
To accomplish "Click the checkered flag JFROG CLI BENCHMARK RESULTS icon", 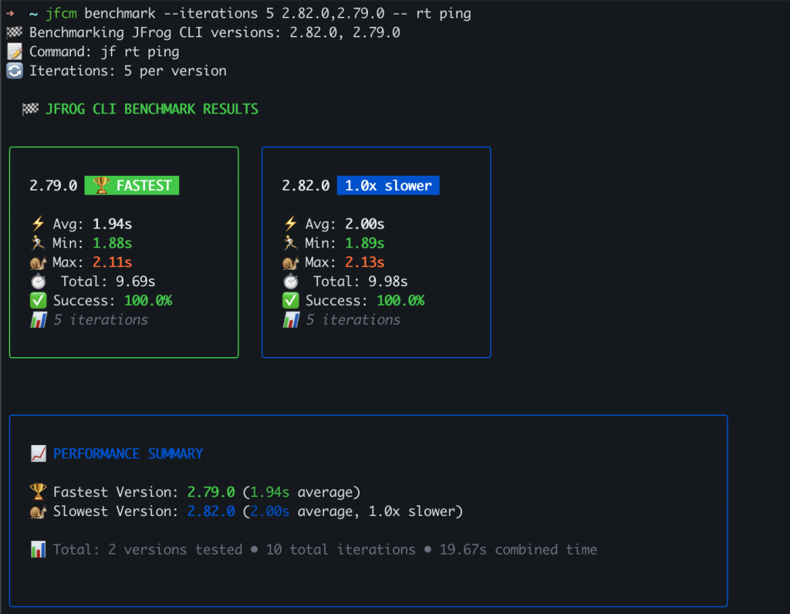I will [x=30, y=109].
